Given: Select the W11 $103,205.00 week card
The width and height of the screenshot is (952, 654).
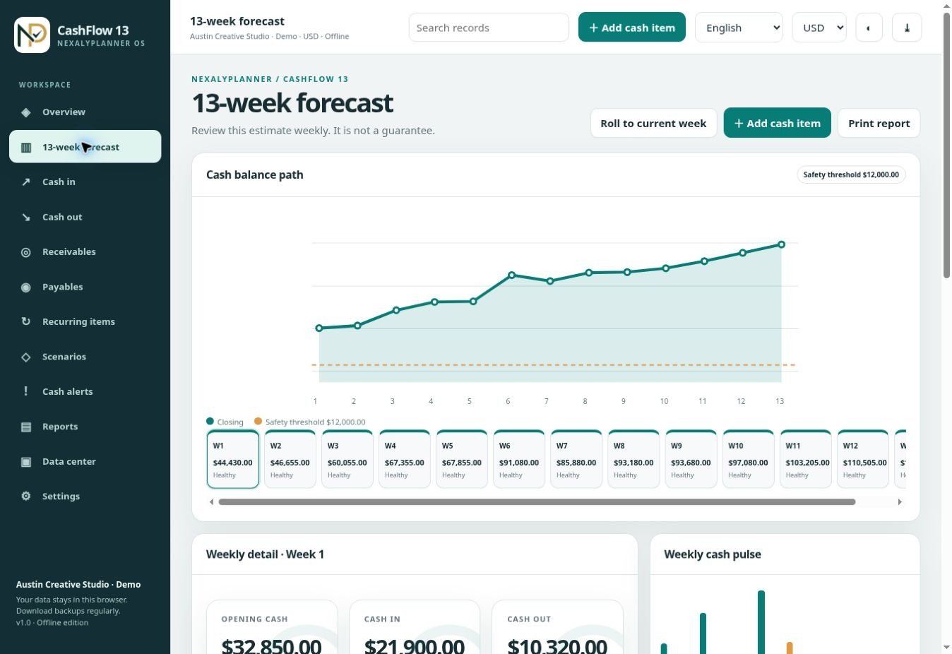Looking at the screenshot, I should 805,459.
